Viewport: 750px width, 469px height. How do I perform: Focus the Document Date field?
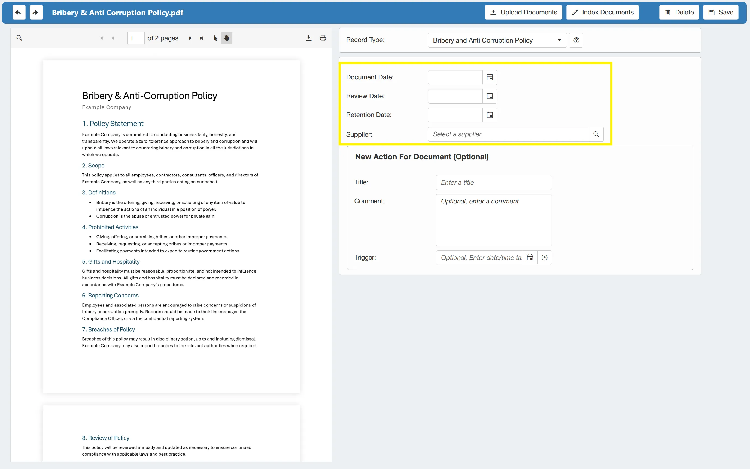coord(455,77)
